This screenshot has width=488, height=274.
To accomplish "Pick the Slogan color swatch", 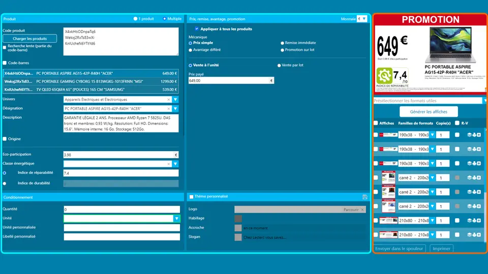I will 238,237.
